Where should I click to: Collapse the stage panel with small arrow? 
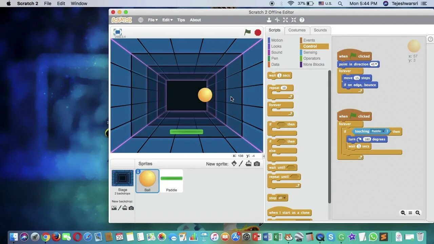[264, 156]
